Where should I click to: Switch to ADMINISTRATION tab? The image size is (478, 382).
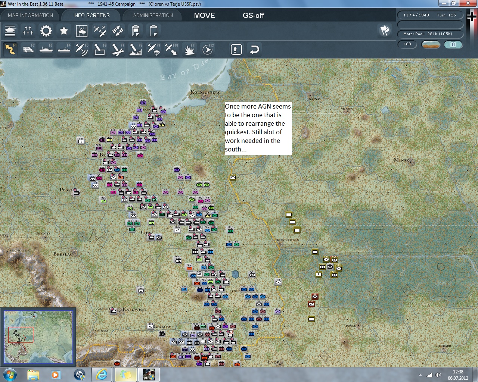coord(153,15)
